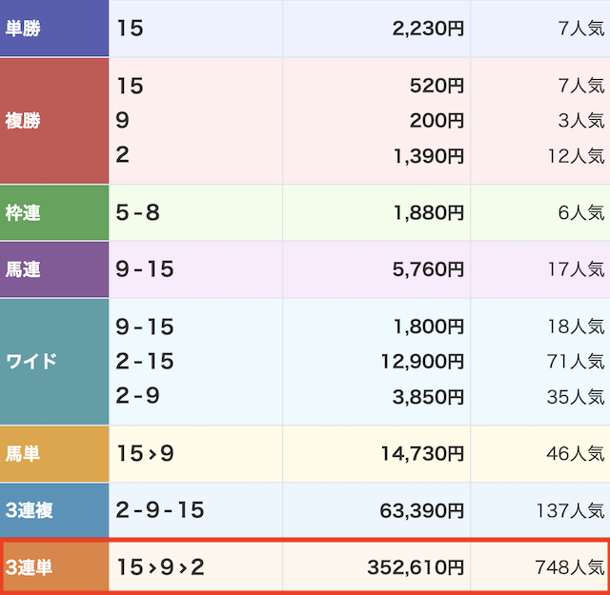Viewport: 610px width, 595px height.
Task: Select the 馬単 orange label
Action: point(54,453)
